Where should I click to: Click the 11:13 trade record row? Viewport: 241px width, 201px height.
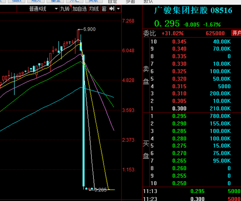(192, 191)
